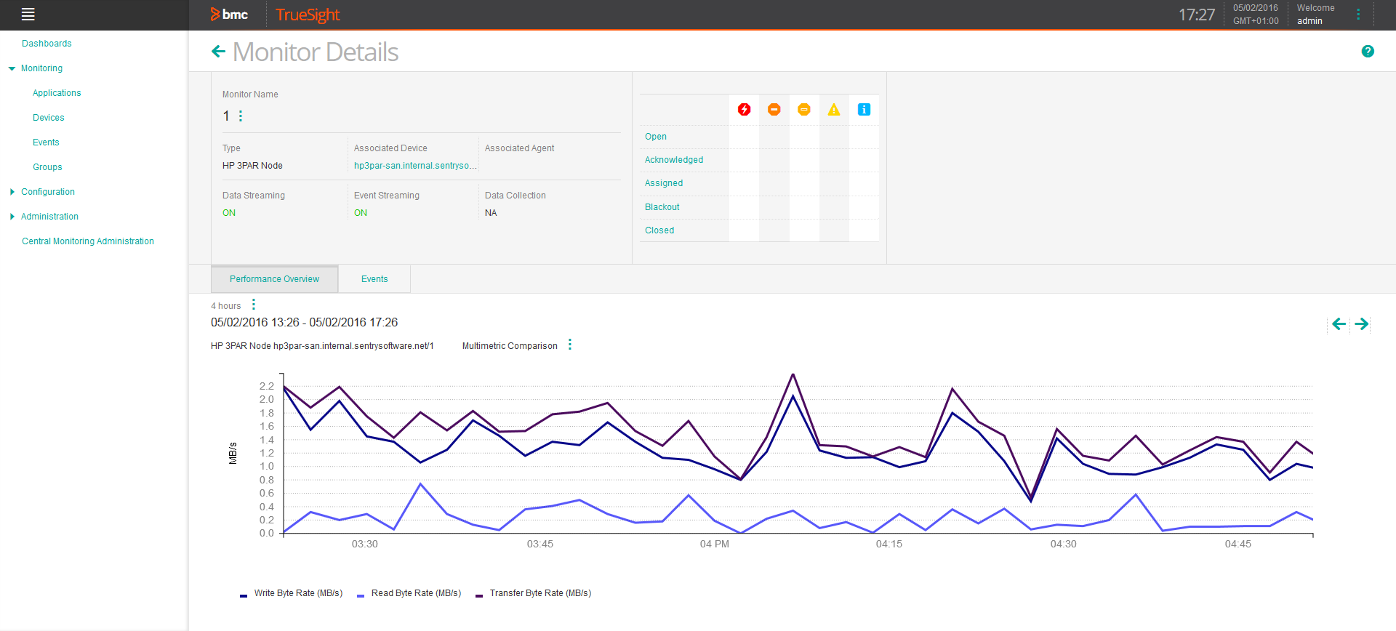The image size is (1396, 631).
Task: Click the Open events row link
Action: (x=656, y=137)
